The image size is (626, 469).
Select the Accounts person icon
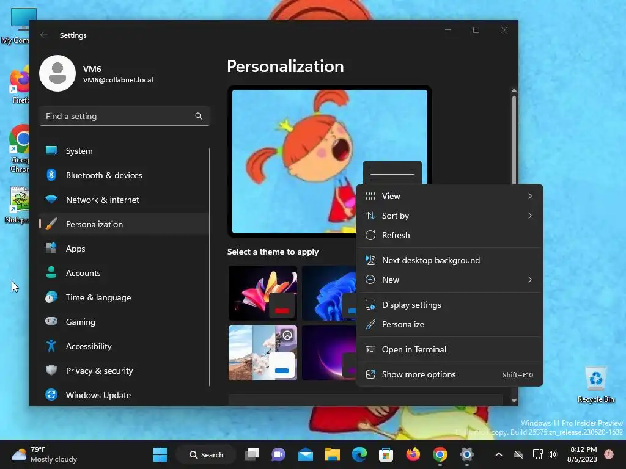pyautogui.click(x=51, y=273)
